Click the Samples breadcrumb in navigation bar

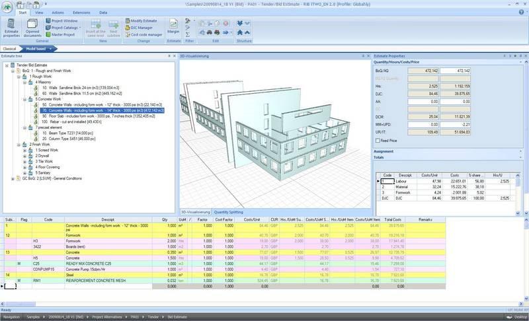coord(33,317)
